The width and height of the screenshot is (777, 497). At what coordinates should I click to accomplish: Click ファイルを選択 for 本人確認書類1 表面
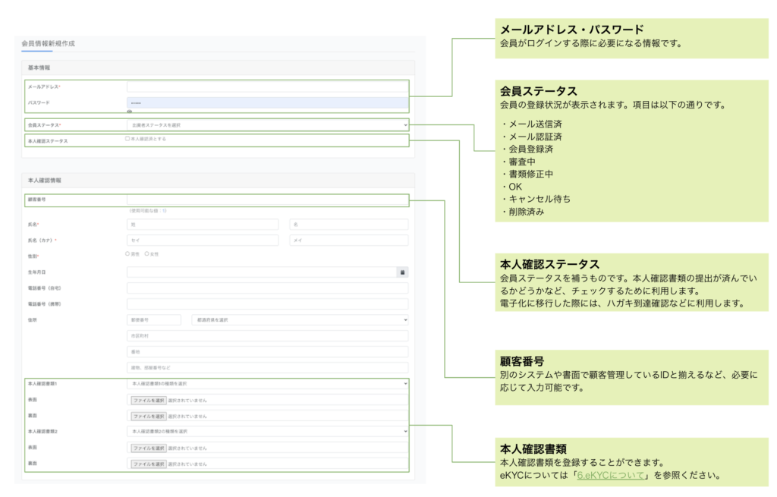(148, 400)
